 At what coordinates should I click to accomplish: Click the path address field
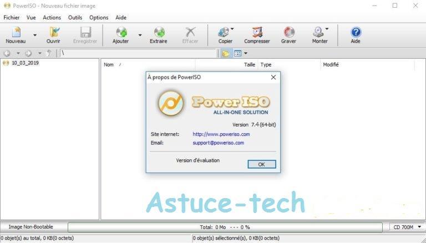[138, 53]
